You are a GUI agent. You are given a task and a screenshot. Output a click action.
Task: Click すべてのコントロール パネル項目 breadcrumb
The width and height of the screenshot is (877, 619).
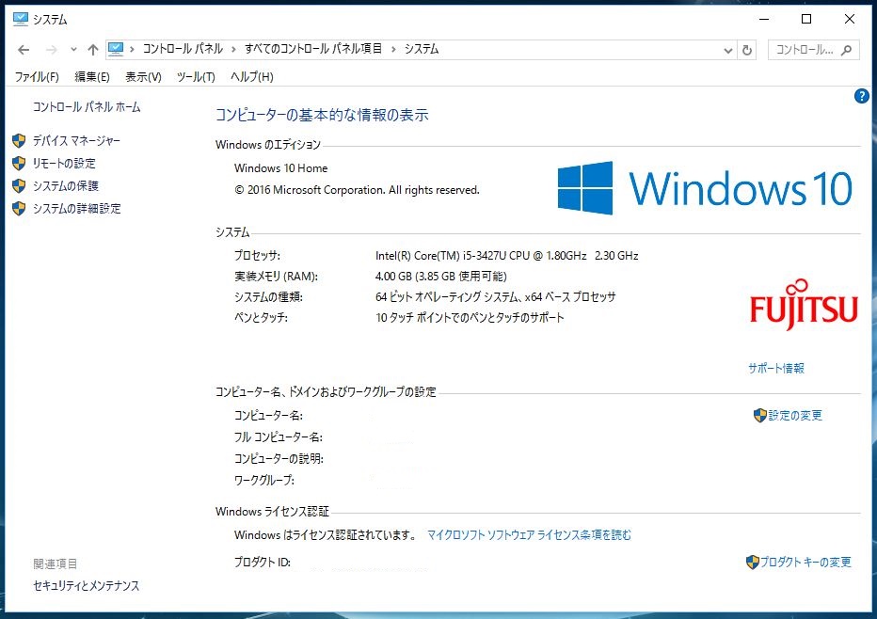[313, 49]
